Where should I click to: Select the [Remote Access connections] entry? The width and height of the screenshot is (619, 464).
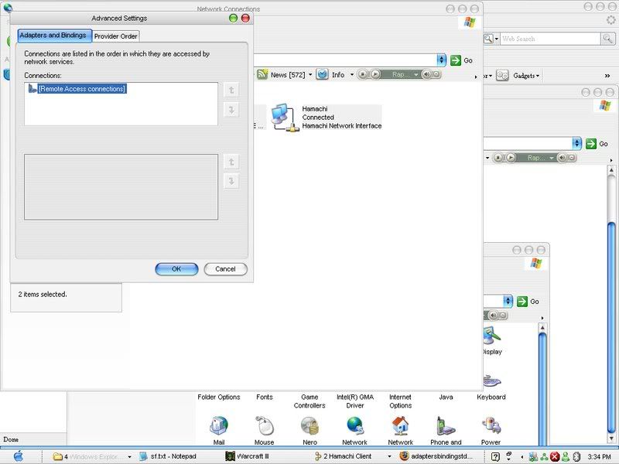click(x=81, y=89)
